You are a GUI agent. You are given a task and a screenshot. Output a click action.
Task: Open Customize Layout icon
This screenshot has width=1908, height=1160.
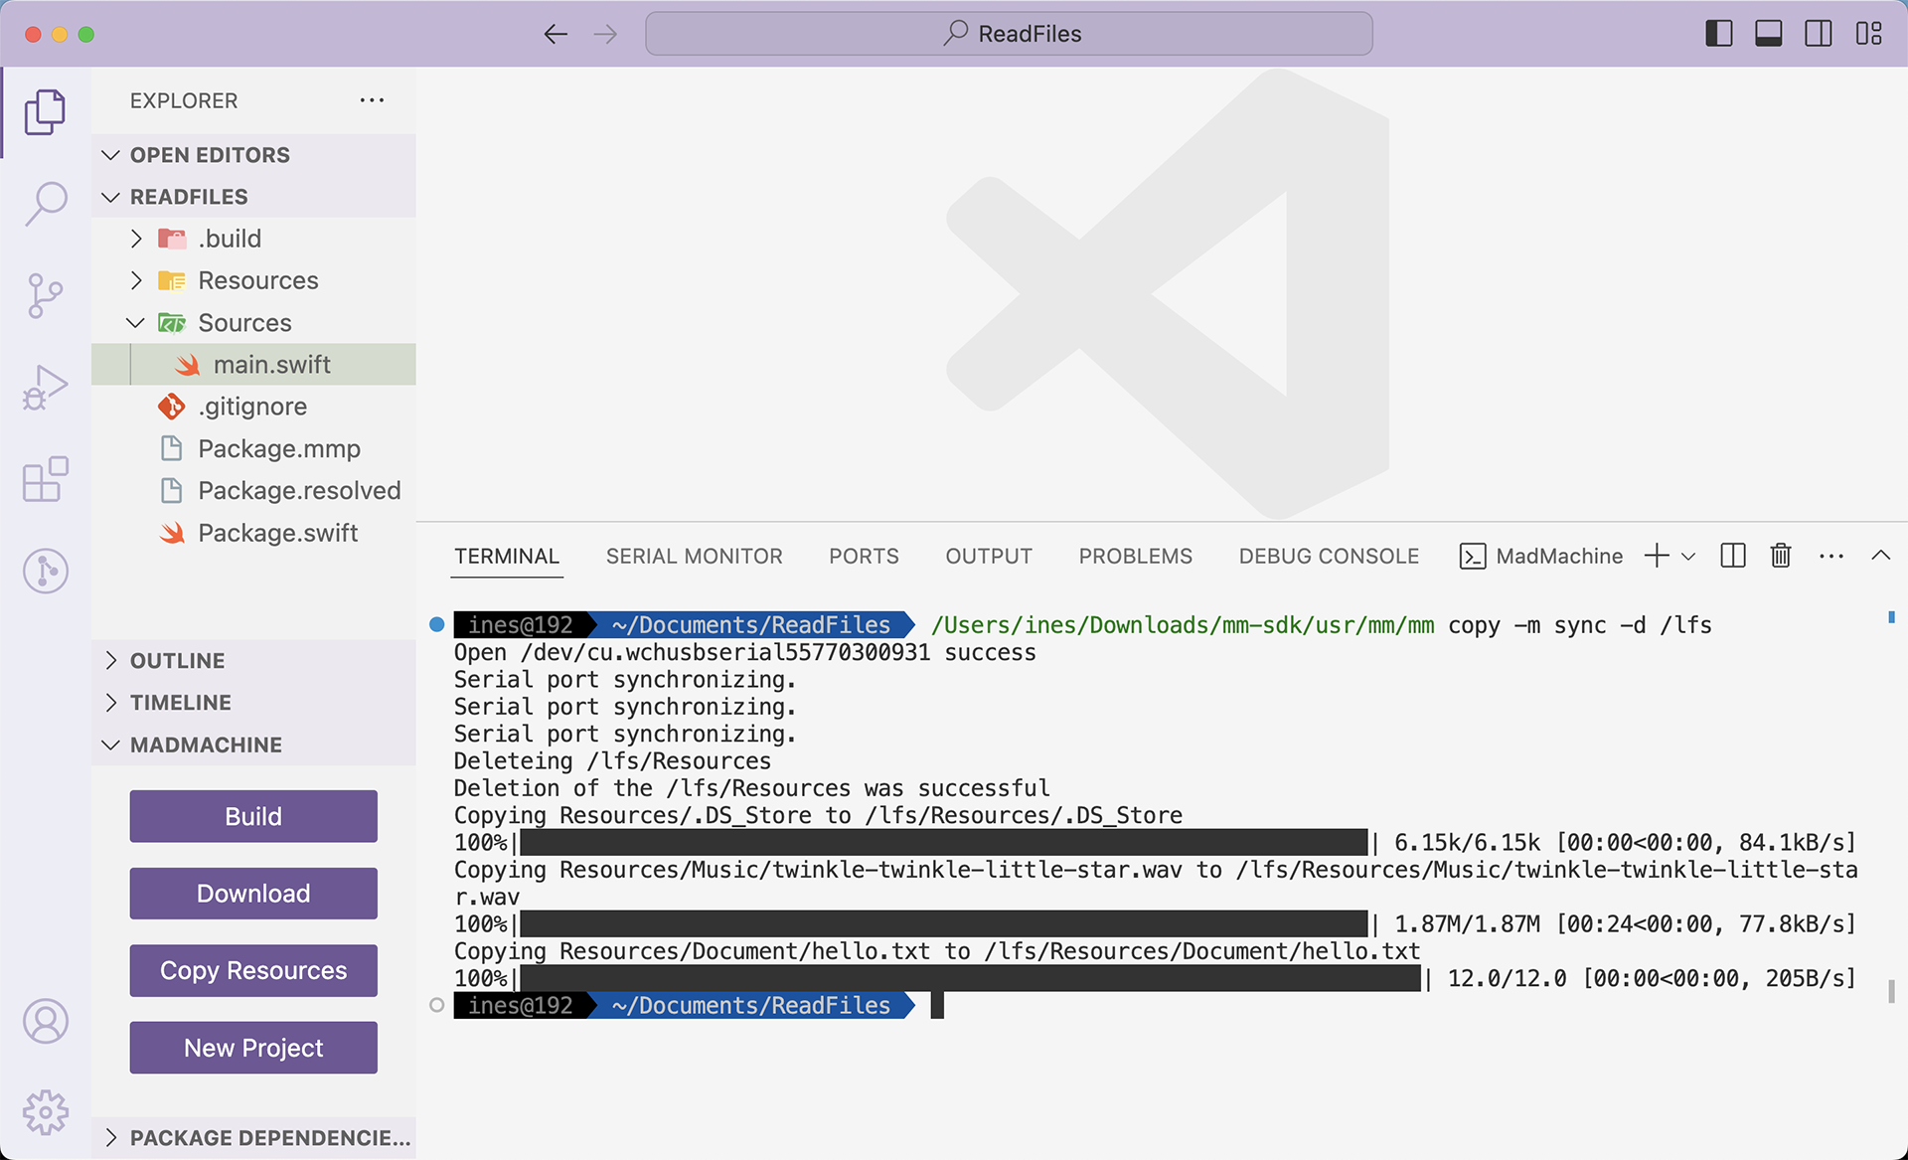pyautogui.click(x=1869, y=34)
